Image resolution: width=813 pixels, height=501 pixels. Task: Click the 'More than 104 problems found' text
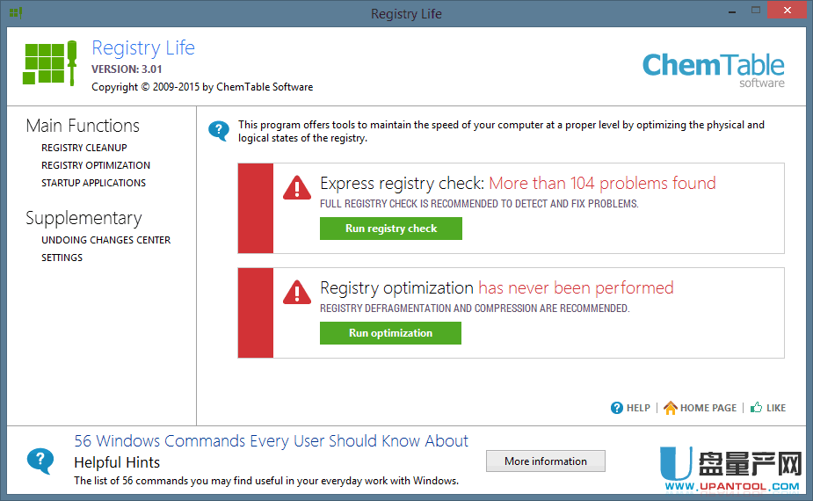[x=602, y=183]
